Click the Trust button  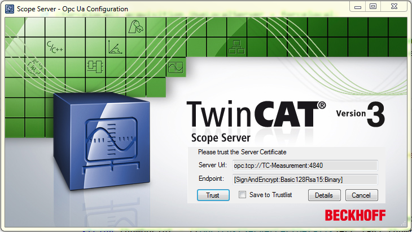[213, 195]
